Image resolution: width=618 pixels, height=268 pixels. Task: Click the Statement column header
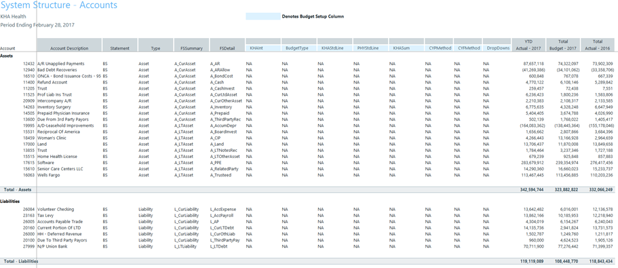coord(120,45)
